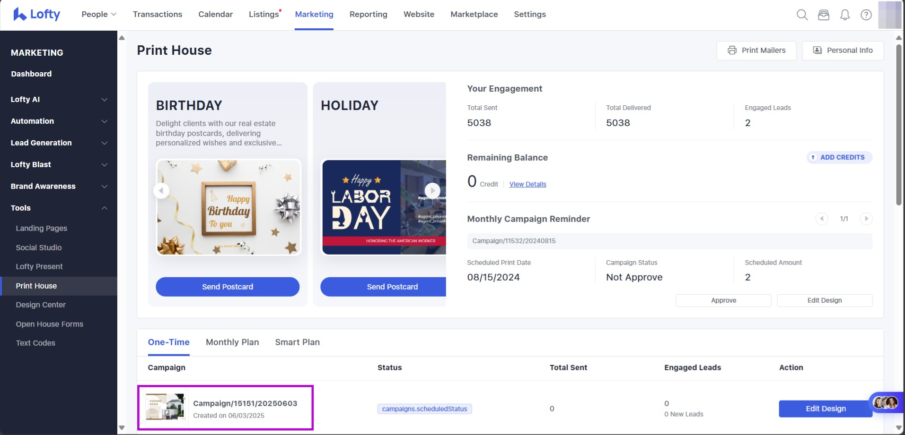Open the View Details link
Image resolution: width=905 pixels, height=435 pixels.
(x=527, y=184)
